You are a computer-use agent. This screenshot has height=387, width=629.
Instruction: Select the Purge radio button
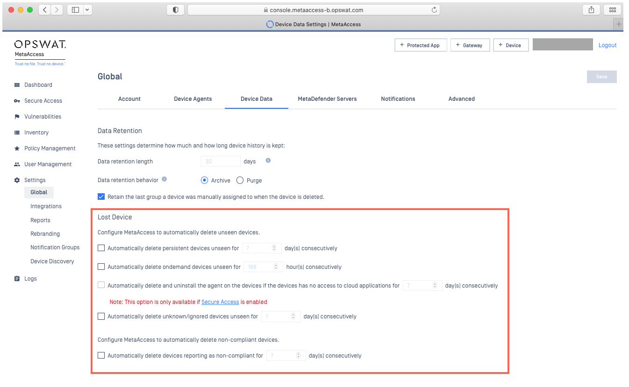click(x=240, y=180)
